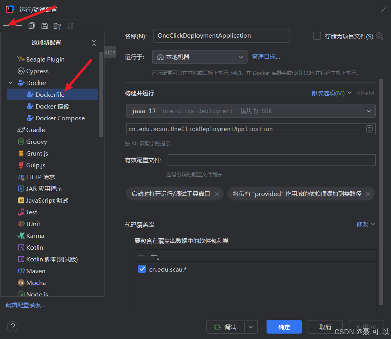The height and width of the screenshot is (339, 391).
Task: Open the manage targets link
Action: click(266, 57)
